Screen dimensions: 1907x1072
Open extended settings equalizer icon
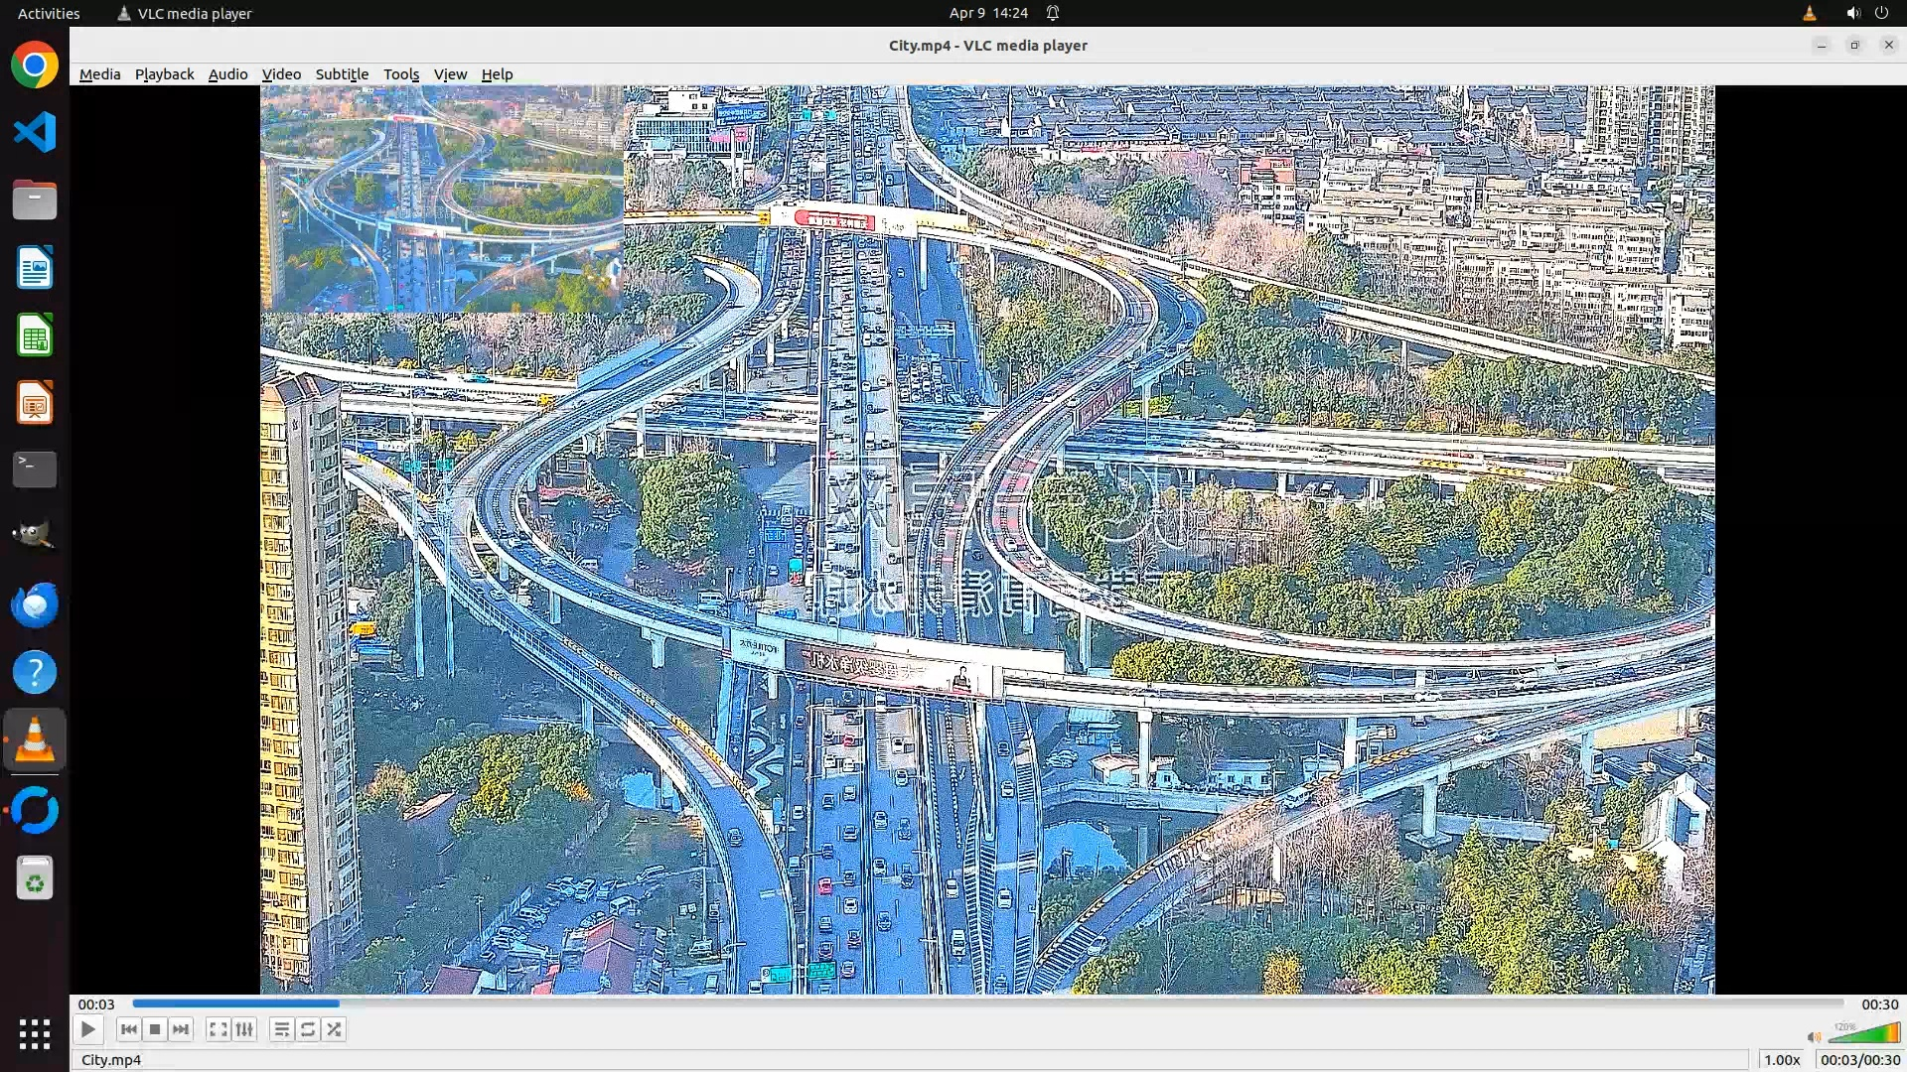(244, 1029)
